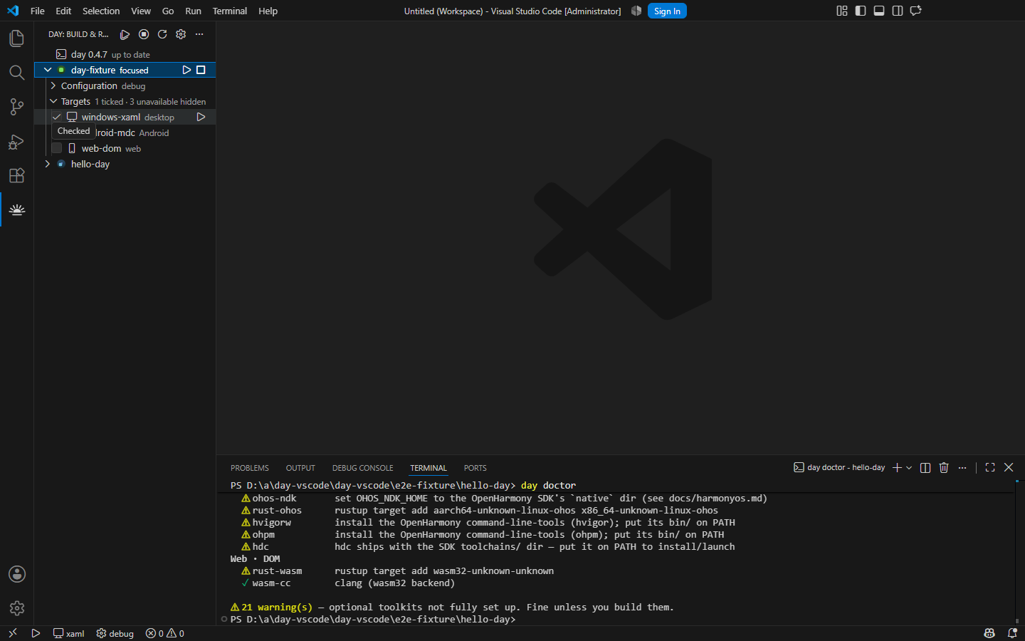Viewport: 1025px width, 641px height.
Task: Switch to the Ports tab
Action: pyautogui.click(x=475, y=468)
